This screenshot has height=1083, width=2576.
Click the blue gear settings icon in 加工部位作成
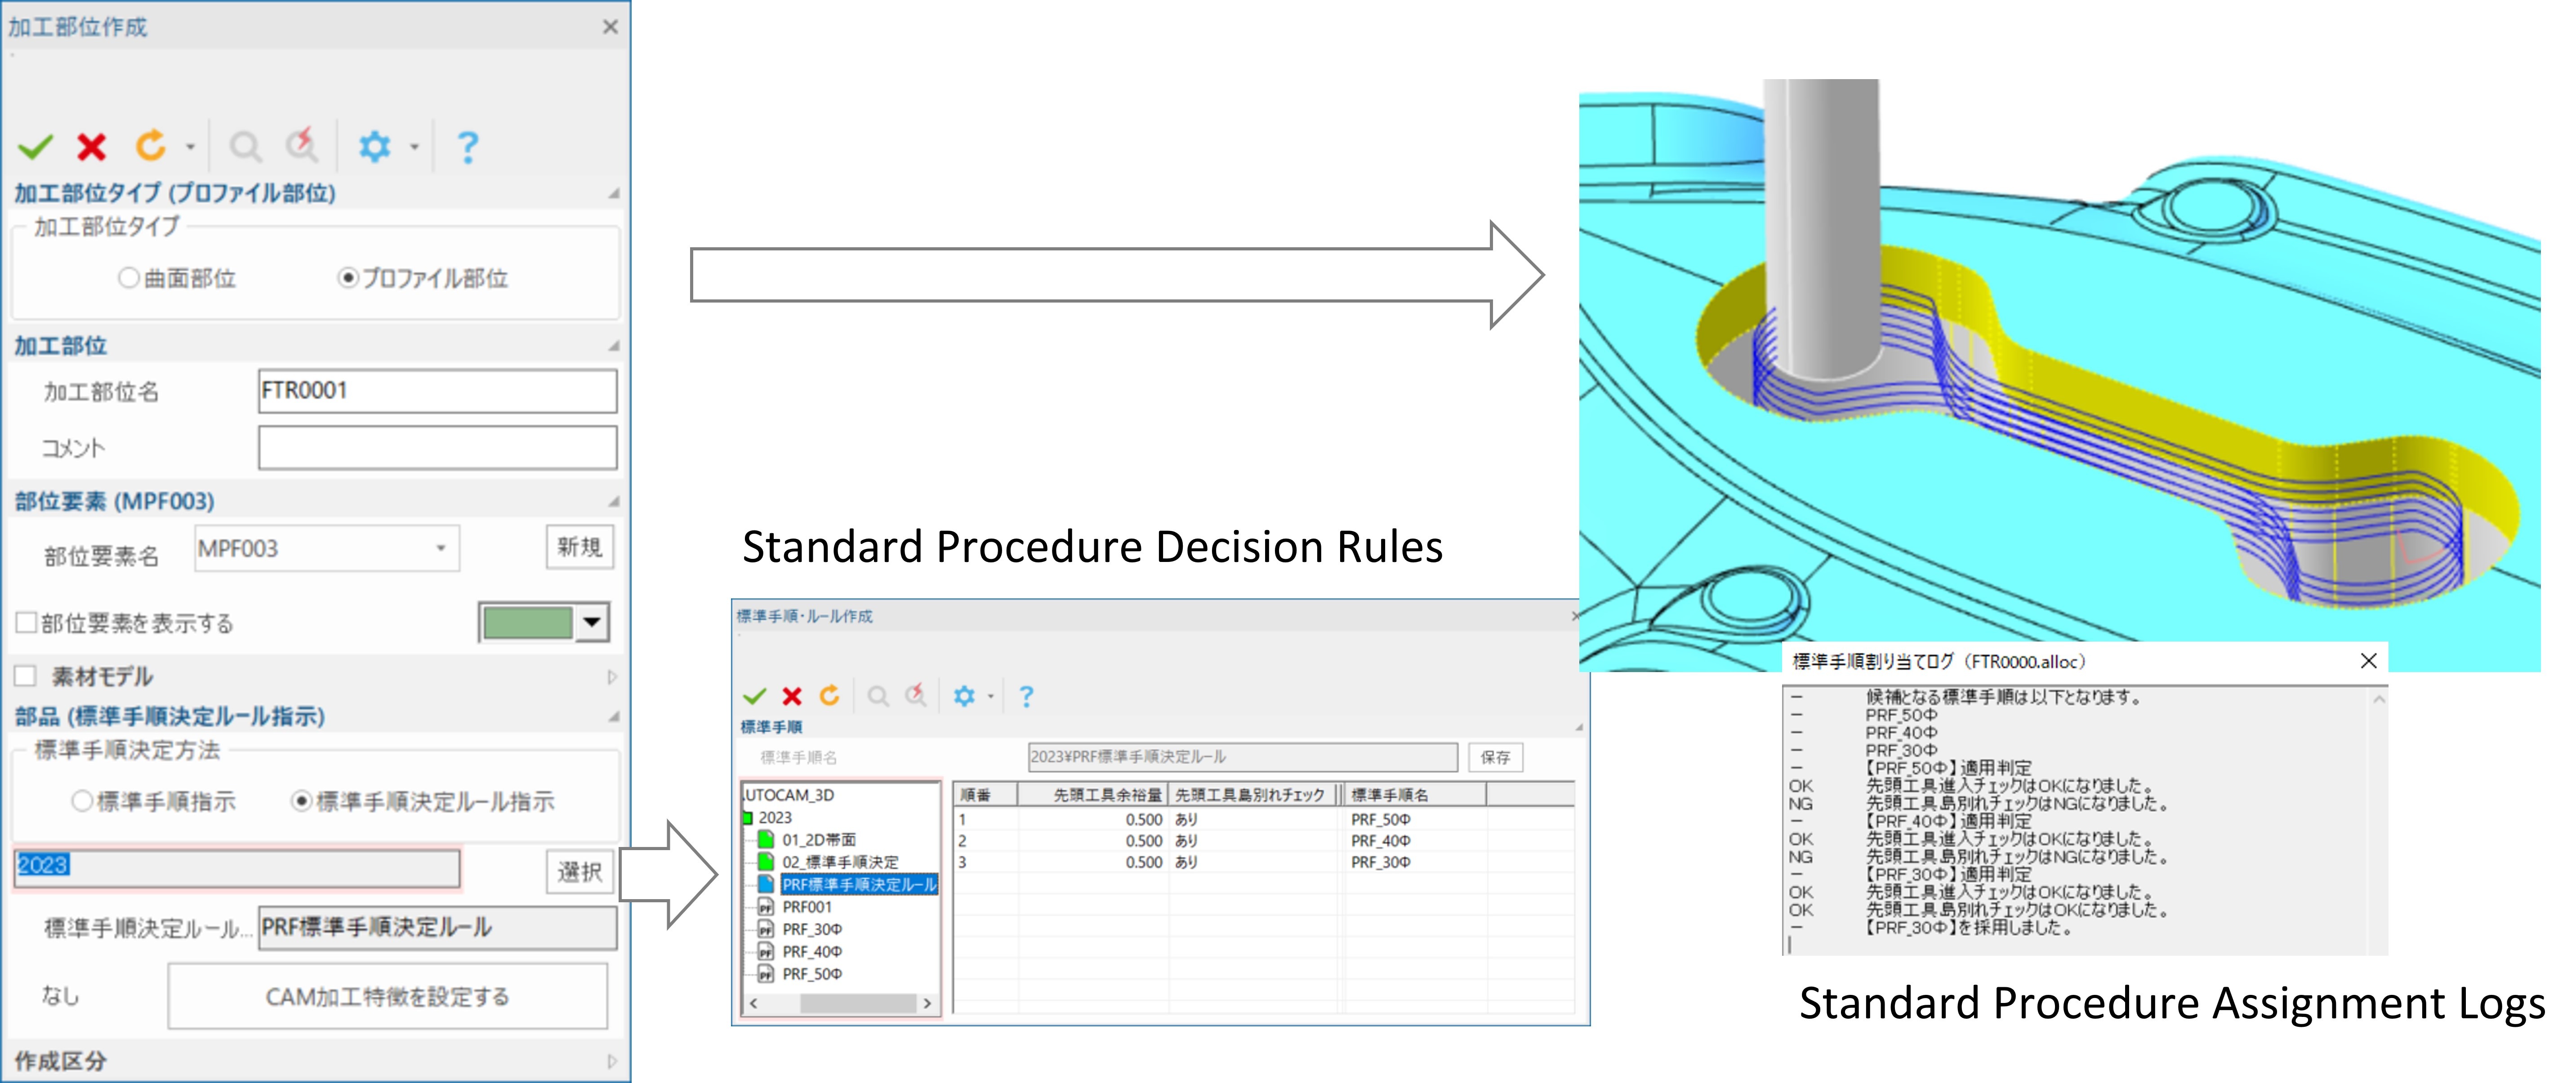374,147
